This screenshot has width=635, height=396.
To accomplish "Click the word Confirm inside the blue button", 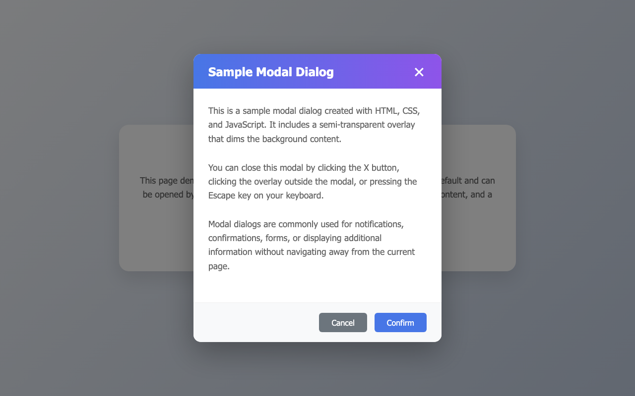I will tap(400, 322).
